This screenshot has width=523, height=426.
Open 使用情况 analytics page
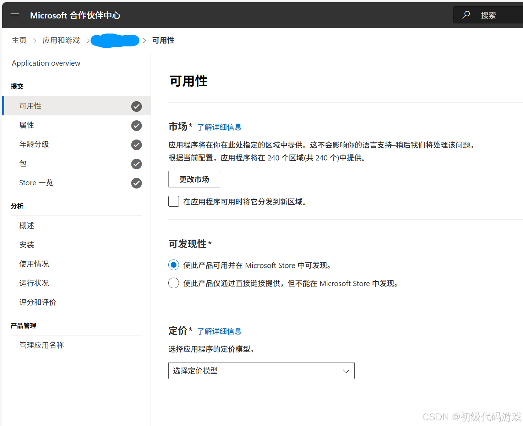pyautogui.click(x=34, y=264)
